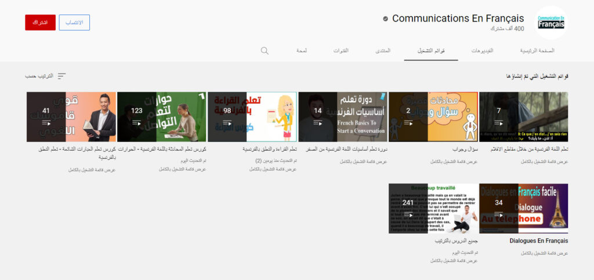Viewport: 594px width, 280px height.
Task: Click the verified badge beside channel name
Action: click(385, 19)
